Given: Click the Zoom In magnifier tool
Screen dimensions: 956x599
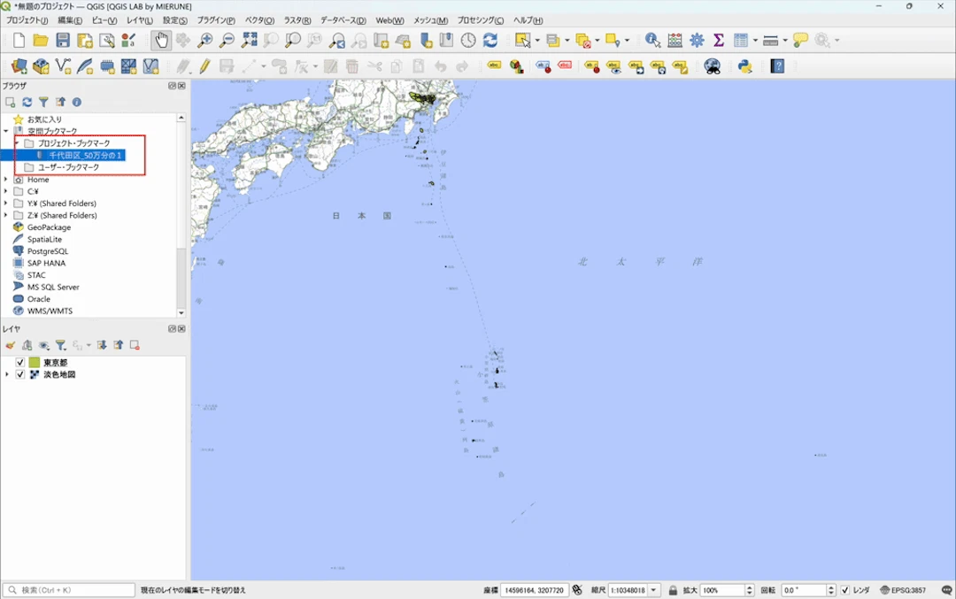Looking at the screenshot, I should tap(204, 40).
